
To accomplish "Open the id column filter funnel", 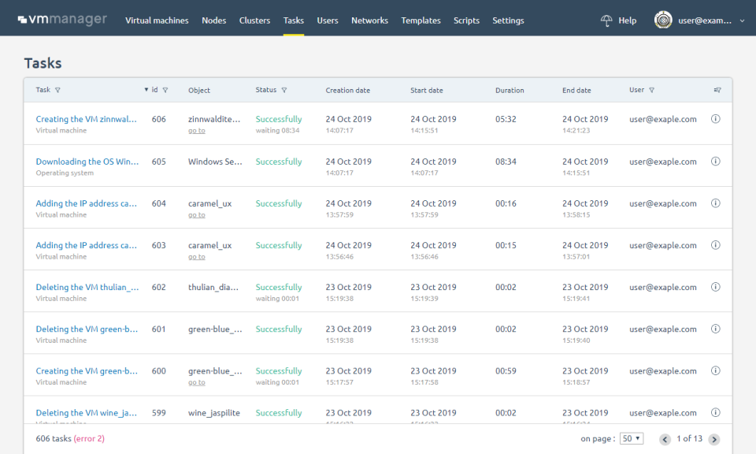I will 166,90.
